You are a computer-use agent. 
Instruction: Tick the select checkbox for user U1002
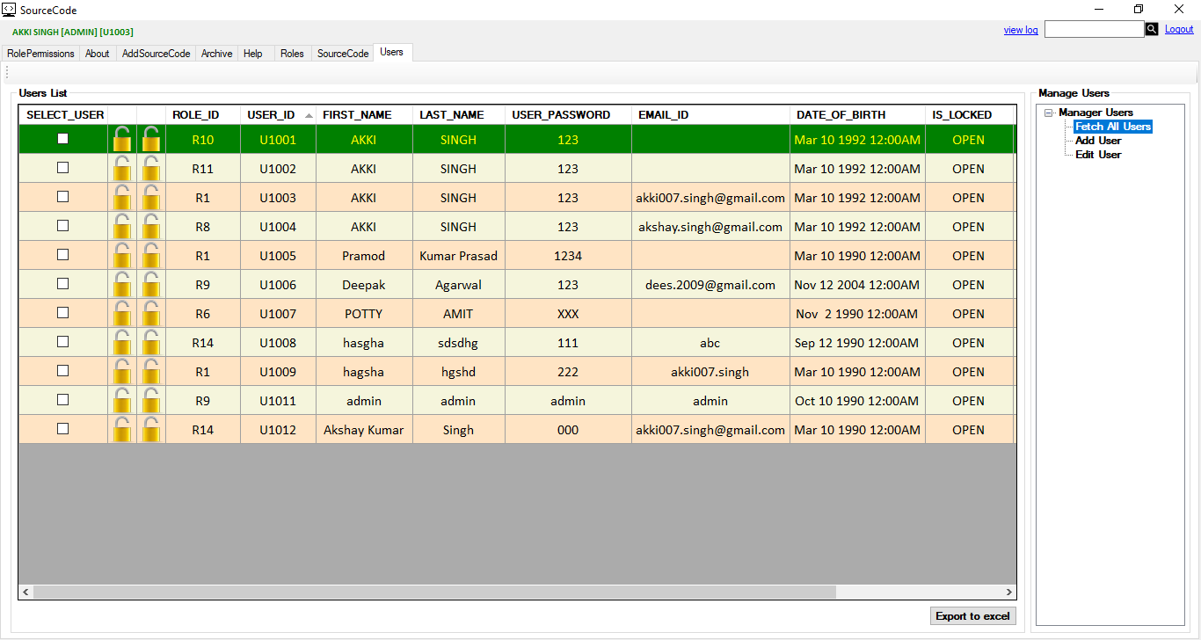[x=62, y=167]
